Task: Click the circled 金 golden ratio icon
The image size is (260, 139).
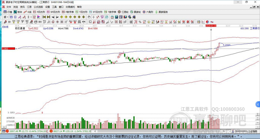Action: [x=149, y=22]
